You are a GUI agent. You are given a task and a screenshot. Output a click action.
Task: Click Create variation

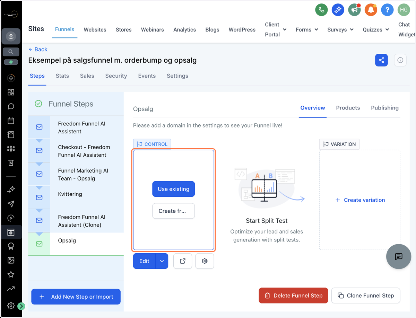point(360,200)
